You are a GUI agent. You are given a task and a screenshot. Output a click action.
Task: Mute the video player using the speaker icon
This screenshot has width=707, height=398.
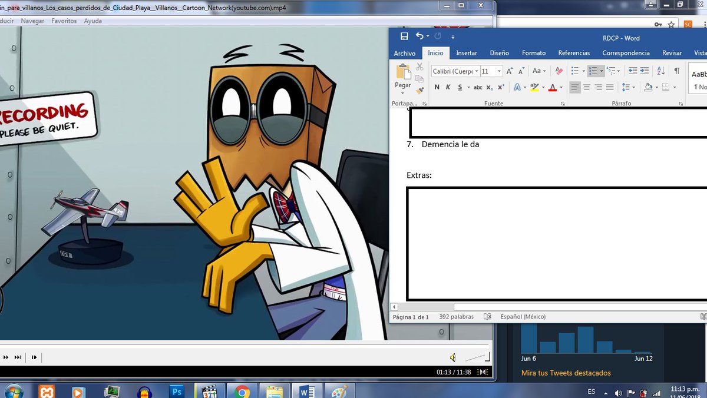452,357
